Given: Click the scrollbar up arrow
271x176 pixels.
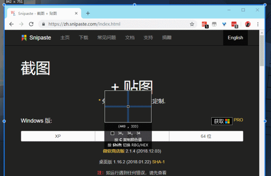Looking at the screenshot, I should (262, 32).
